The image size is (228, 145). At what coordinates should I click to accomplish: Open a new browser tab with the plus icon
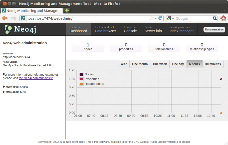(x=67, y=11)
